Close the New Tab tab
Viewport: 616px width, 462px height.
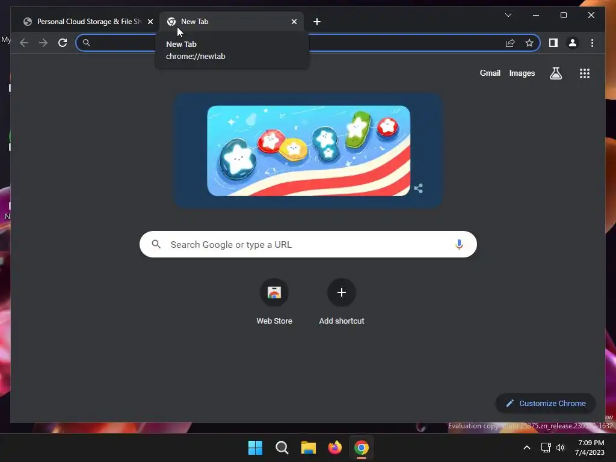(x=294, y=22)
